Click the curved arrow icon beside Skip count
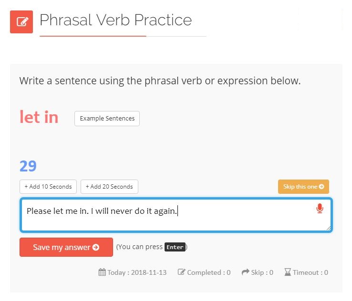 click(246, 272)
